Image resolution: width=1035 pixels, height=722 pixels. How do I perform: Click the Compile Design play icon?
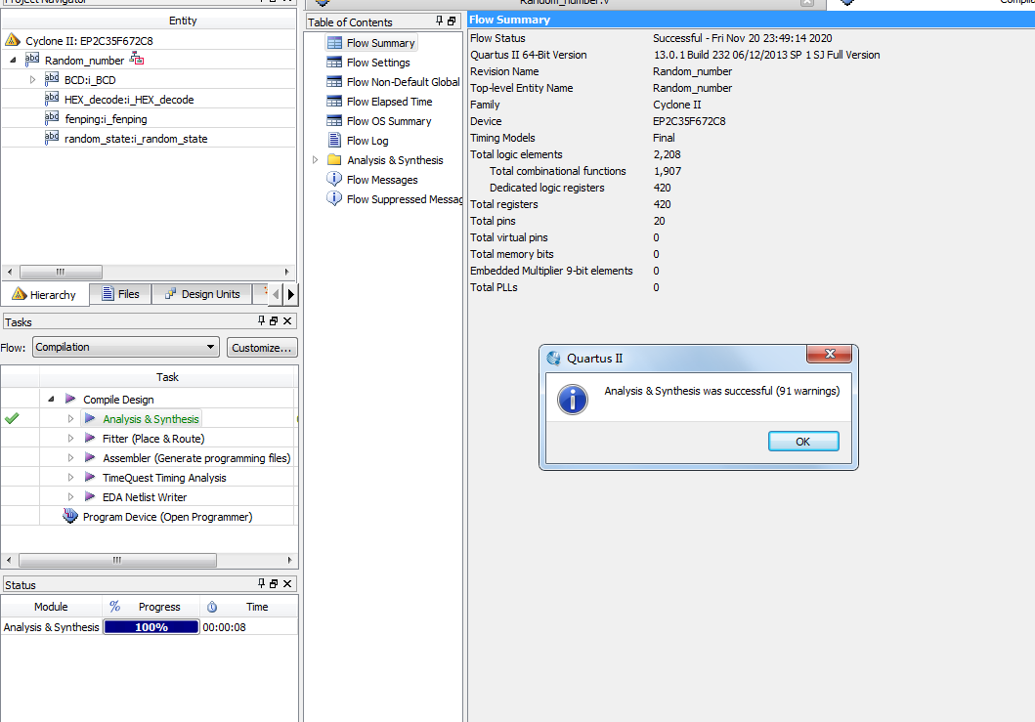70,399
